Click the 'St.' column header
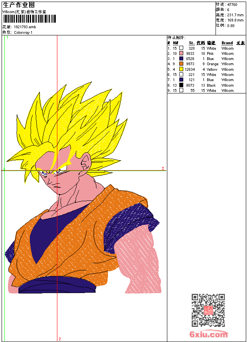This screenshot has height=342, width=247. (192, 43)
